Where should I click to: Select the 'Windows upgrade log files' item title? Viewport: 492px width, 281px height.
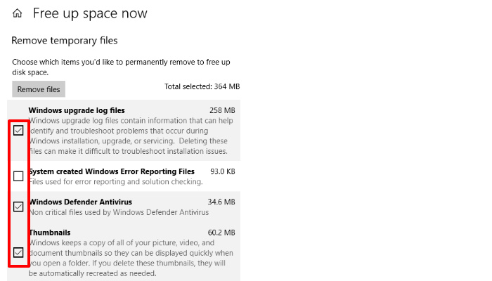[77, 110]
